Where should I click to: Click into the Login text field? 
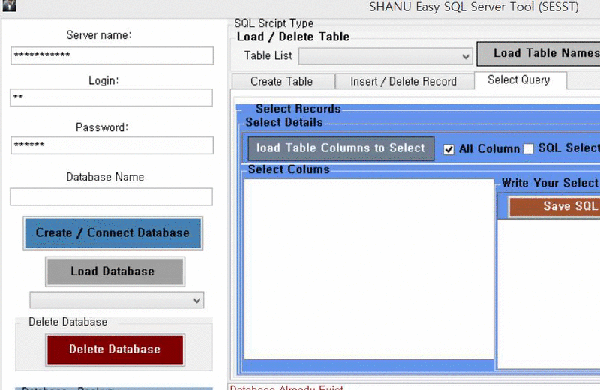(112, 98)
